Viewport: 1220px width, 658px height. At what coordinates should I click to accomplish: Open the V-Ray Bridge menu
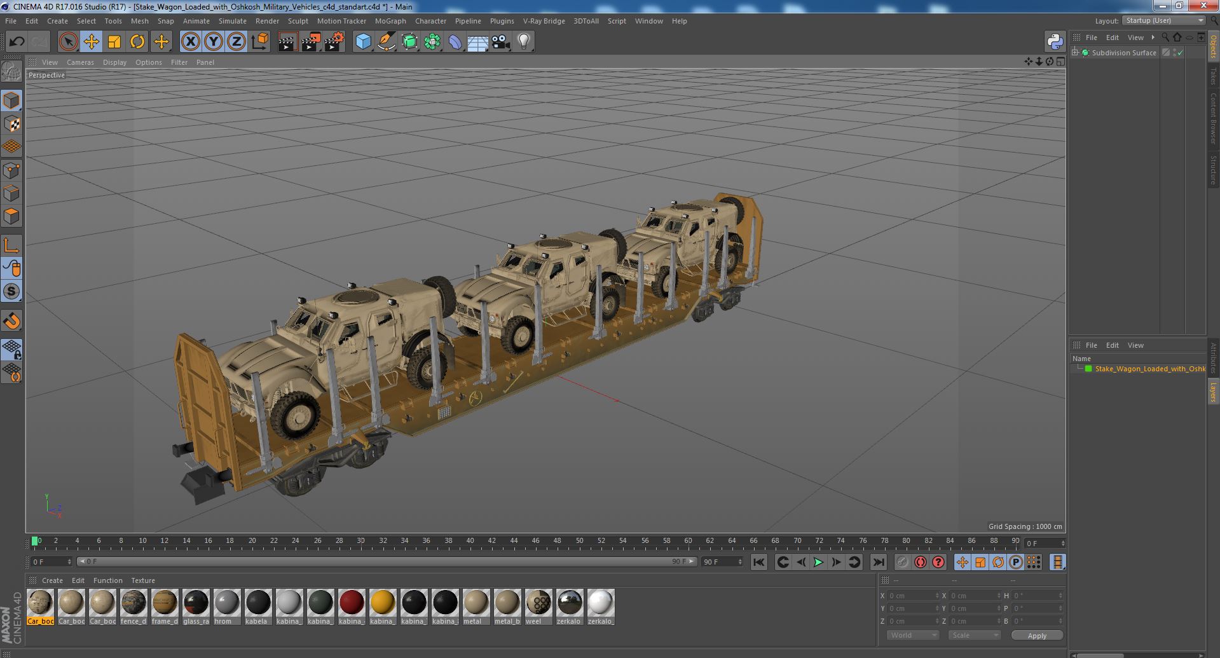click(544, 21)
